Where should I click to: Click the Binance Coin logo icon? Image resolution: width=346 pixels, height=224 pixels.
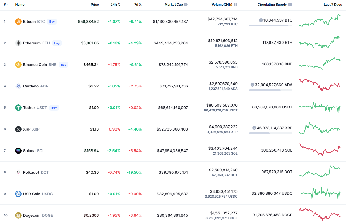tap(18, 65)
